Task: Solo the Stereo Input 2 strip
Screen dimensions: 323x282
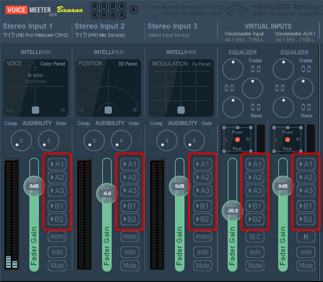Action: pos(130,252)
